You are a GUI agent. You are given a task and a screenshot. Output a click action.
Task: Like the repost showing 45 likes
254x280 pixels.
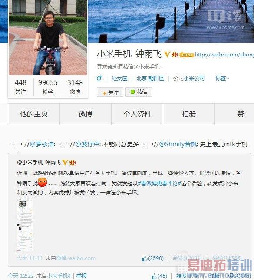click(159, 276)
